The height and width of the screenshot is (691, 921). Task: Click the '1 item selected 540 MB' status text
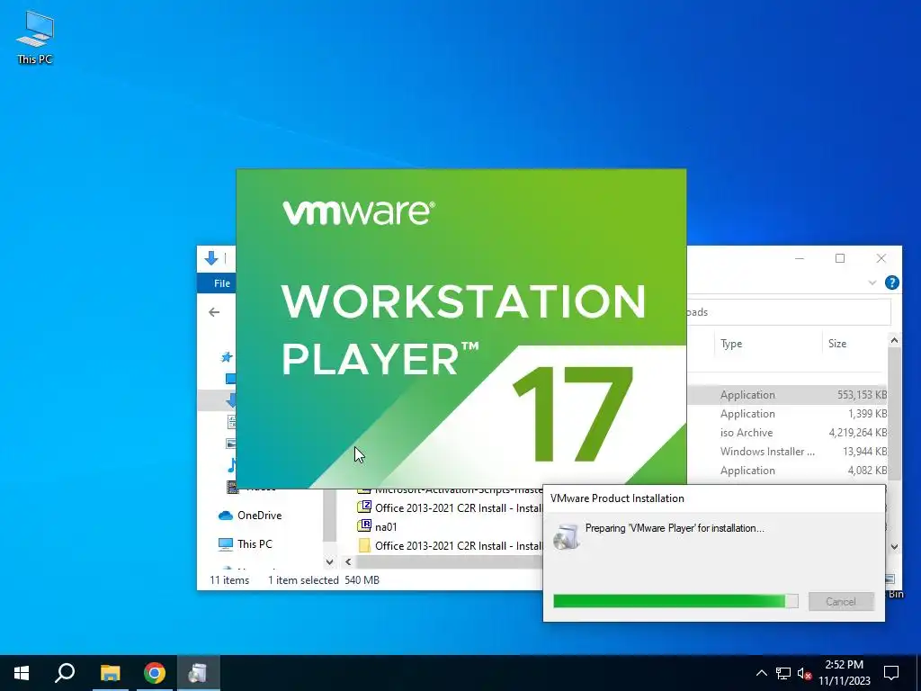point(324,580)
